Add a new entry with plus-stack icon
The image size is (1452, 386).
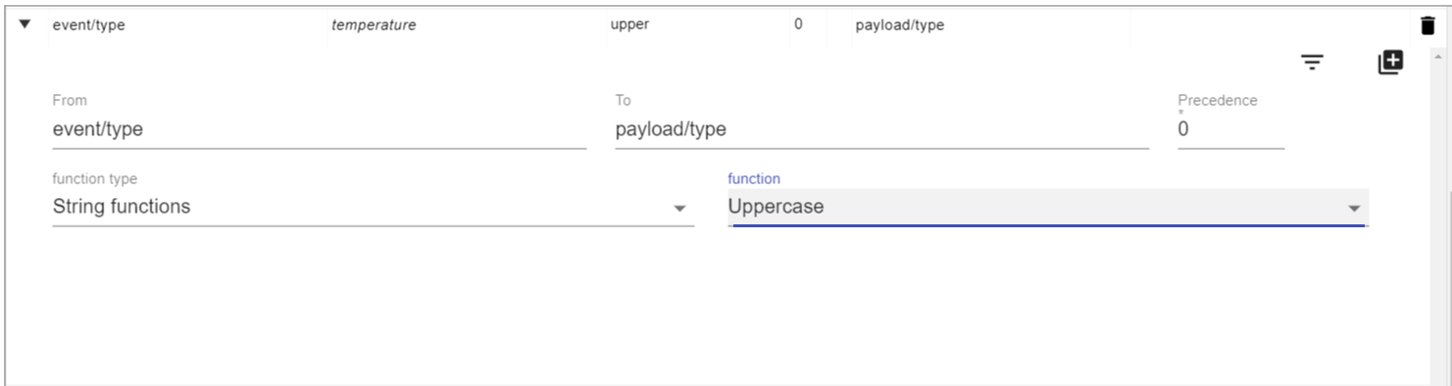[x=1390, y=62]
